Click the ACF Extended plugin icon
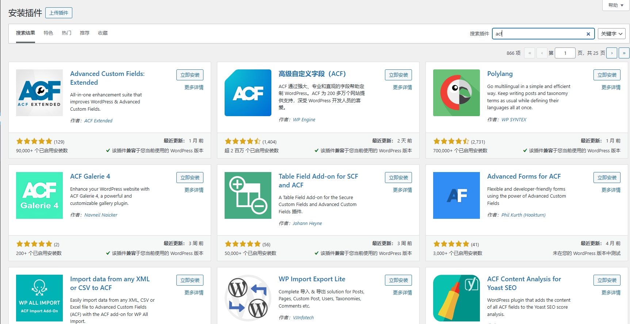 [39, 93]
